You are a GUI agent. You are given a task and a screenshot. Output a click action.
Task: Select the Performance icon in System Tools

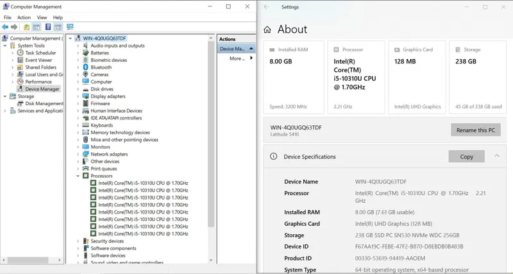21,81
